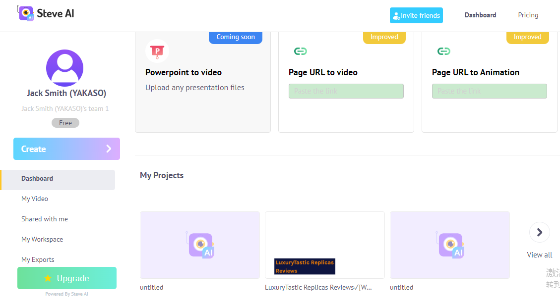Click the team name Jack Smith (YAKASO)'s team 1
Image resolution: width=560 pixels, height=305 pixels.
64,108
